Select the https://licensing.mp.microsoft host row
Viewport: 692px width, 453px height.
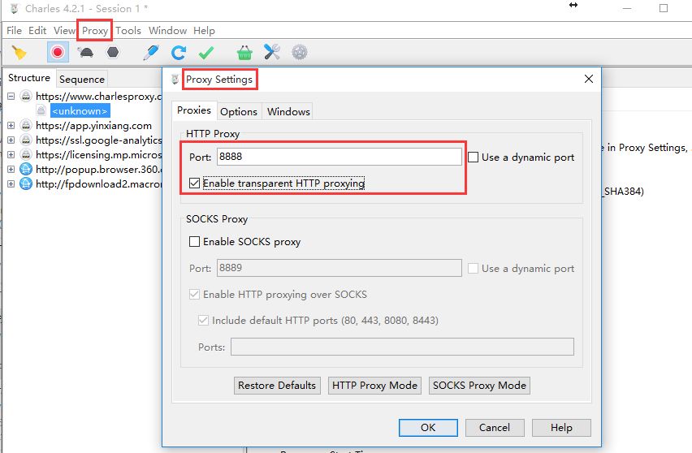coord(99,155)
